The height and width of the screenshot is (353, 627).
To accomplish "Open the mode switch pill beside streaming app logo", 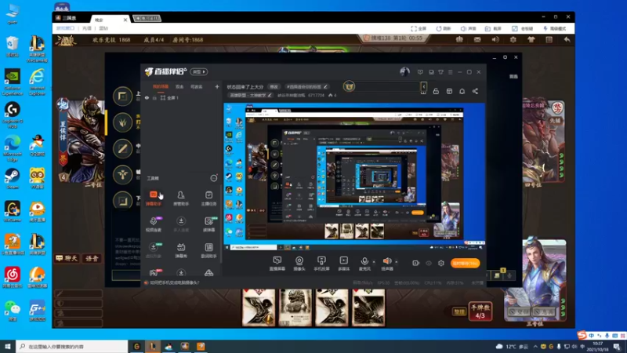I will pyautogui.click(x=199, y=71).
